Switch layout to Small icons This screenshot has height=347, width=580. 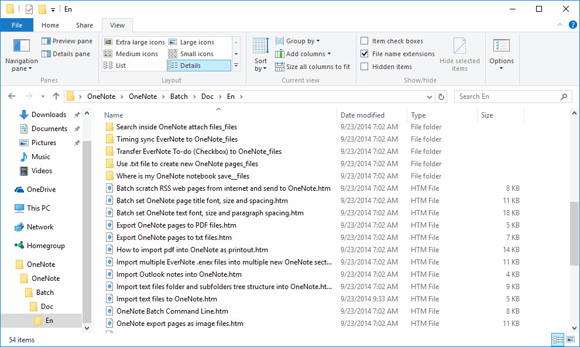[191, 54]
